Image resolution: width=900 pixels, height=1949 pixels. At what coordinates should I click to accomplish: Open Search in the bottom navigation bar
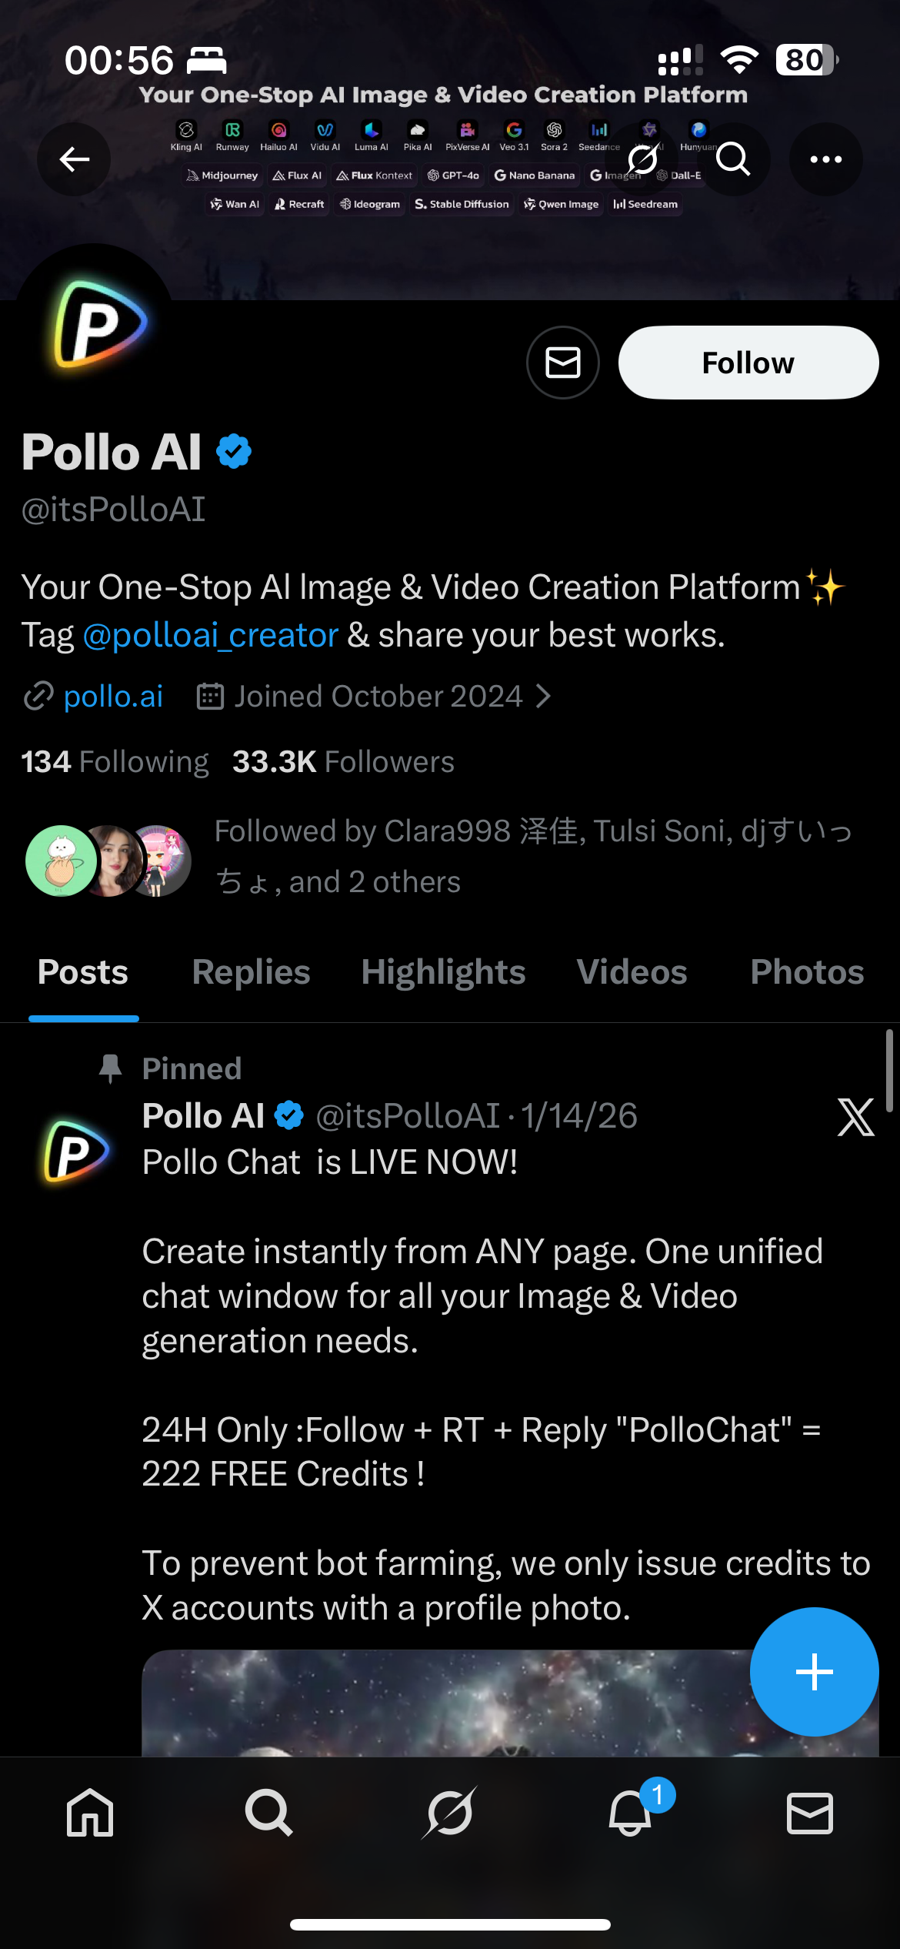(268, 1812)
